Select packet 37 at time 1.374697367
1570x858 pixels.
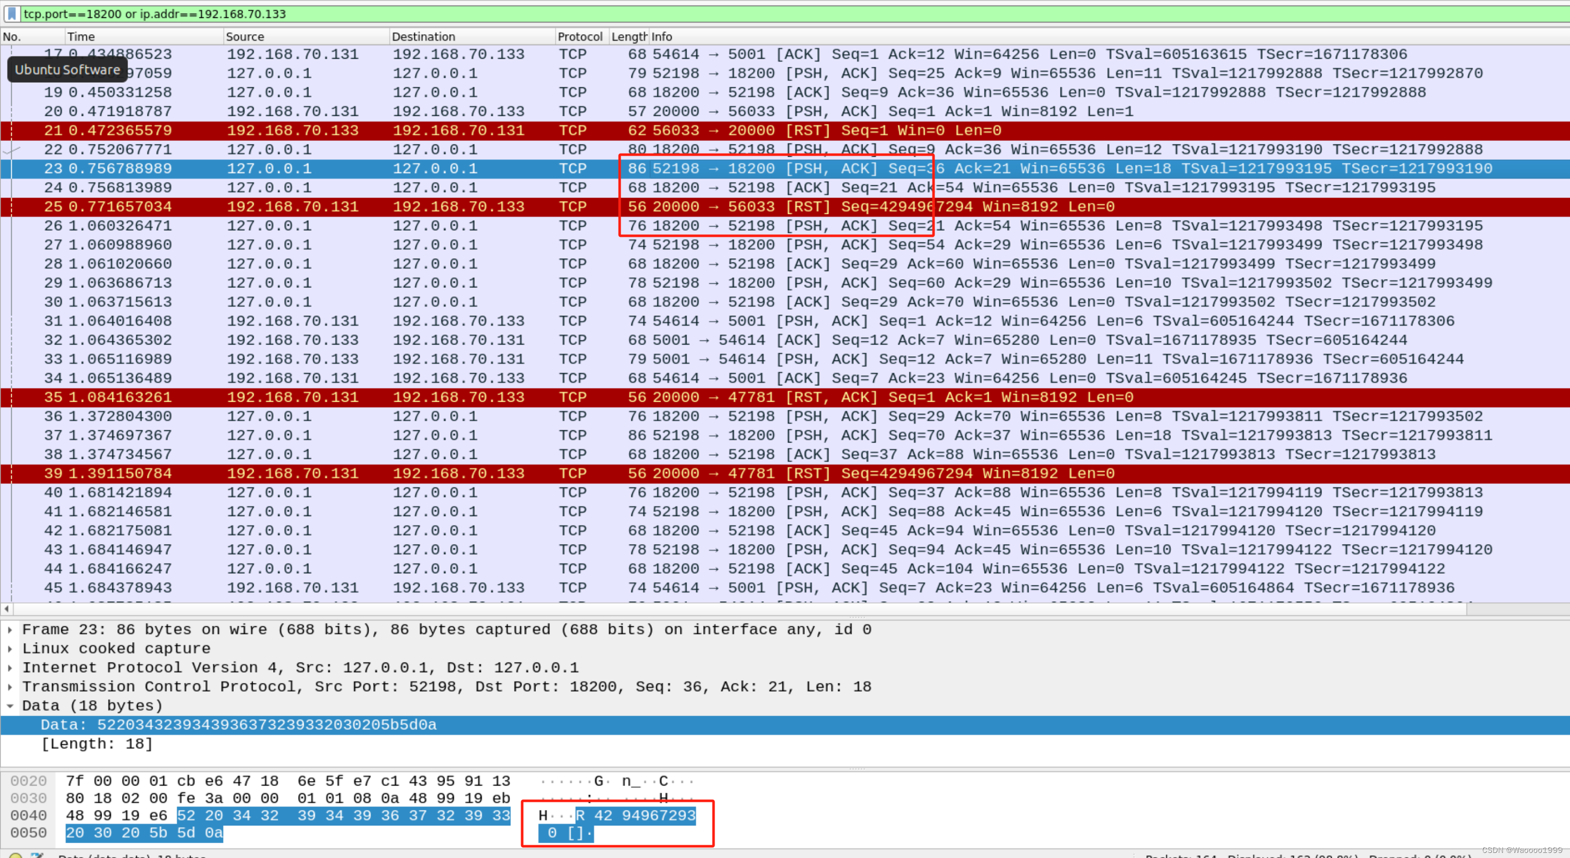click(785, 435)
